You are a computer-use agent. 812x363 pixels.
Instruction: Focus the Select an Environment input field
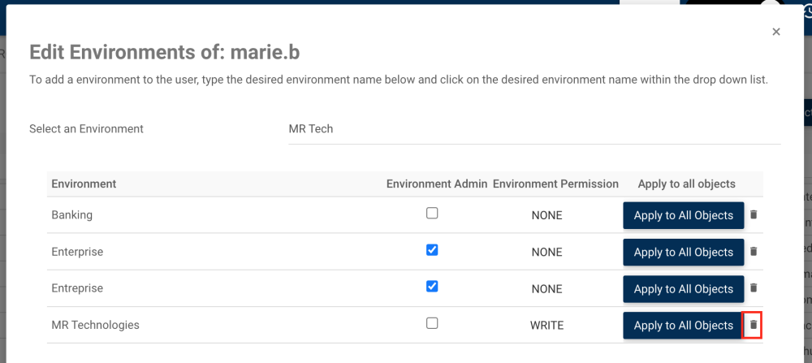point(533,129)
